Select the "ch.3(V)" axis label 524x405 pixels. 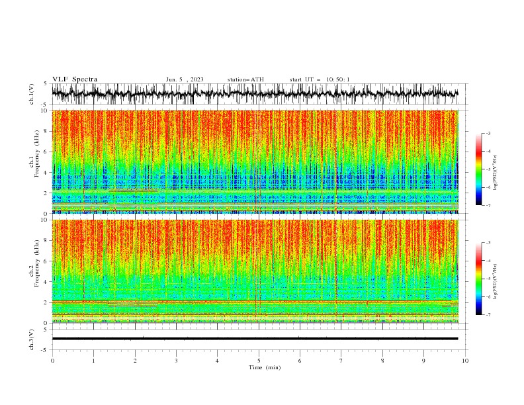click(x=32, y=339)
